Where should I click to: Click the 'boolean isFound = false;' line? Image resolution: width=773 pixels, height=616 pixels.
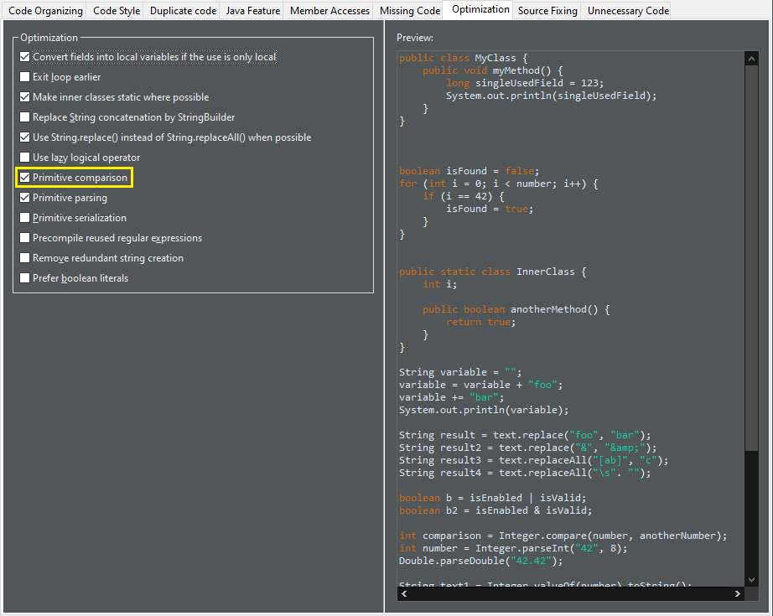pyautogui.click(x=469, y=171)
